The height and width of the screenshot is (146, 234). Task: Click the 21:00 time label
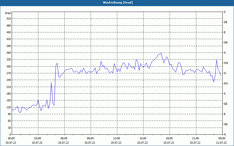[195, 138]
